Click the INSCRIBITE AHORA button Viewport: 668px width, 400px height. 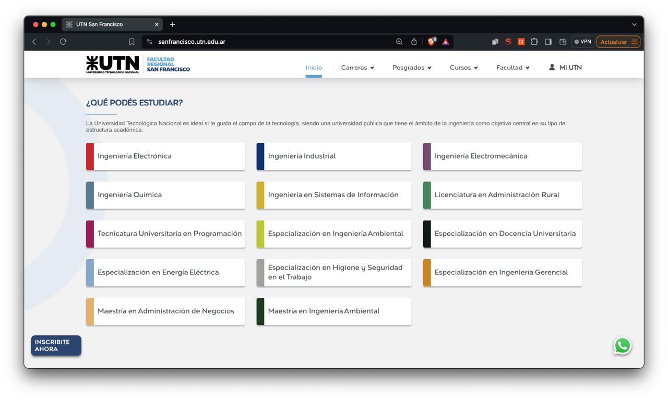point(56,346)
